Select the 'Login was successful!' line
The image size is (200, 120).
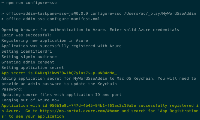(27, 35)
